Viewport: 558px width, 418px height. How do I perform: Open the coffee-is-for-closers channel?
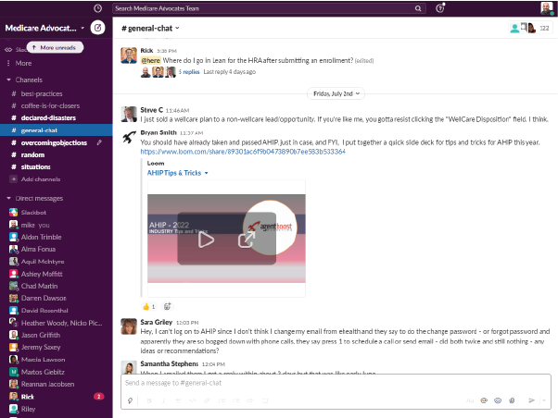point(50,105)
